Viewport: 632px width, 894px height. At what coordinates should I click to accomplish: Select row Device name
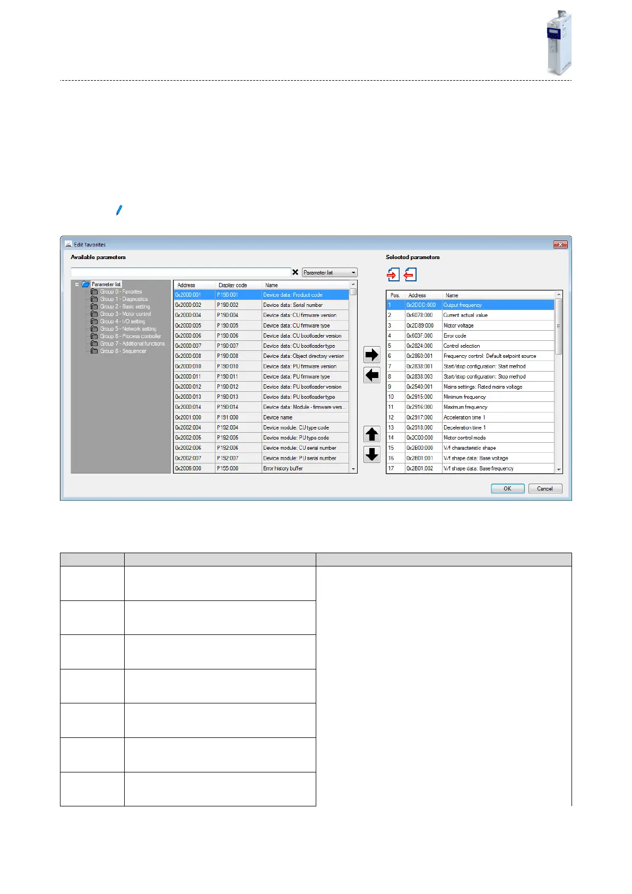261,417
